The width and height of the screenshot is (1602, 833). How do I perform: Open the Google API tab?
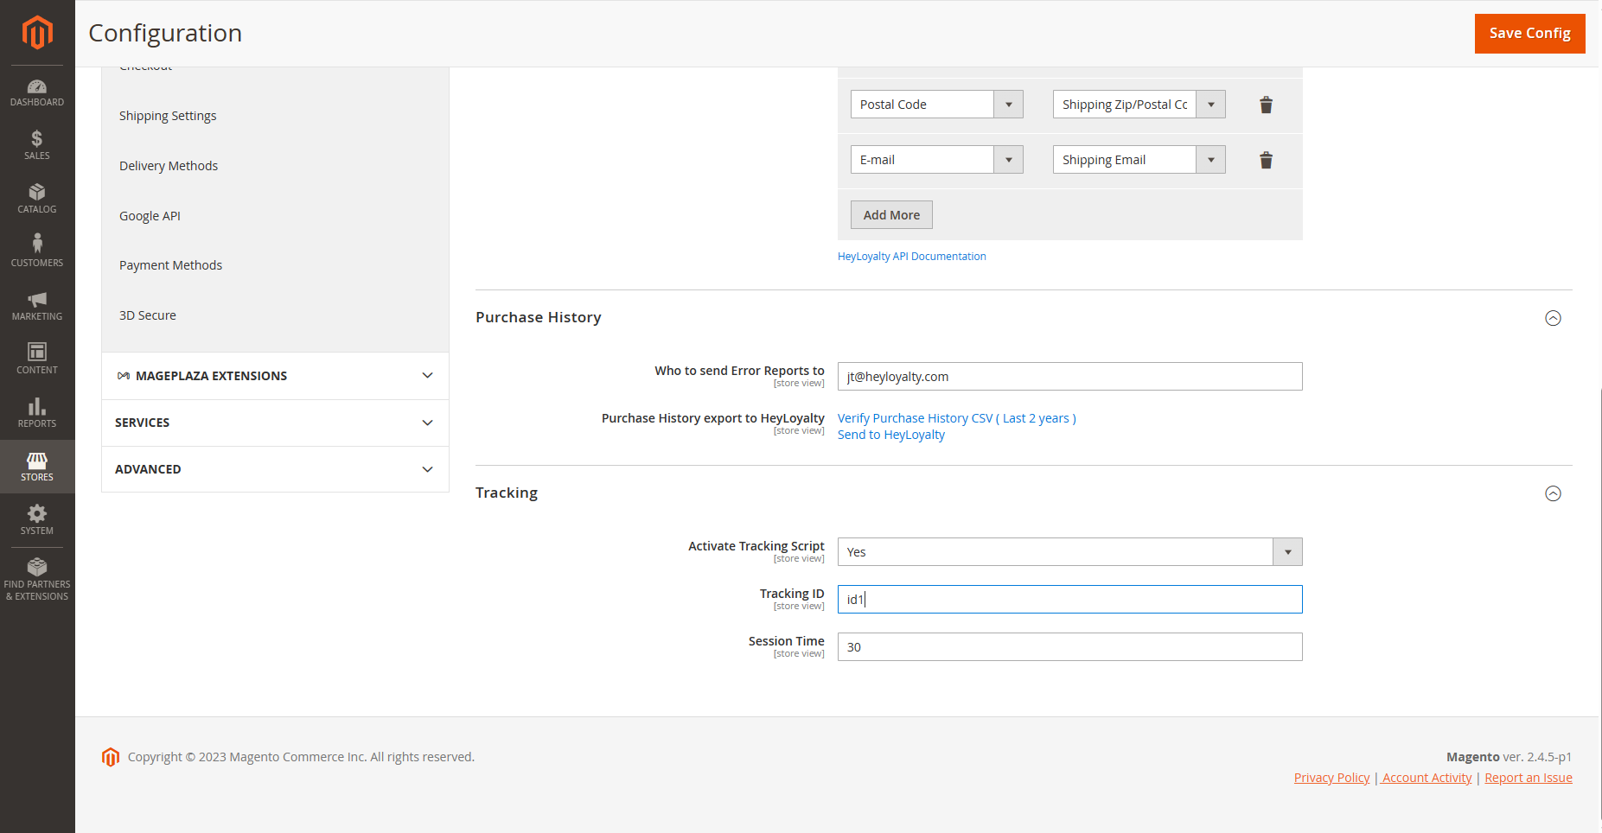coord(150,216)
